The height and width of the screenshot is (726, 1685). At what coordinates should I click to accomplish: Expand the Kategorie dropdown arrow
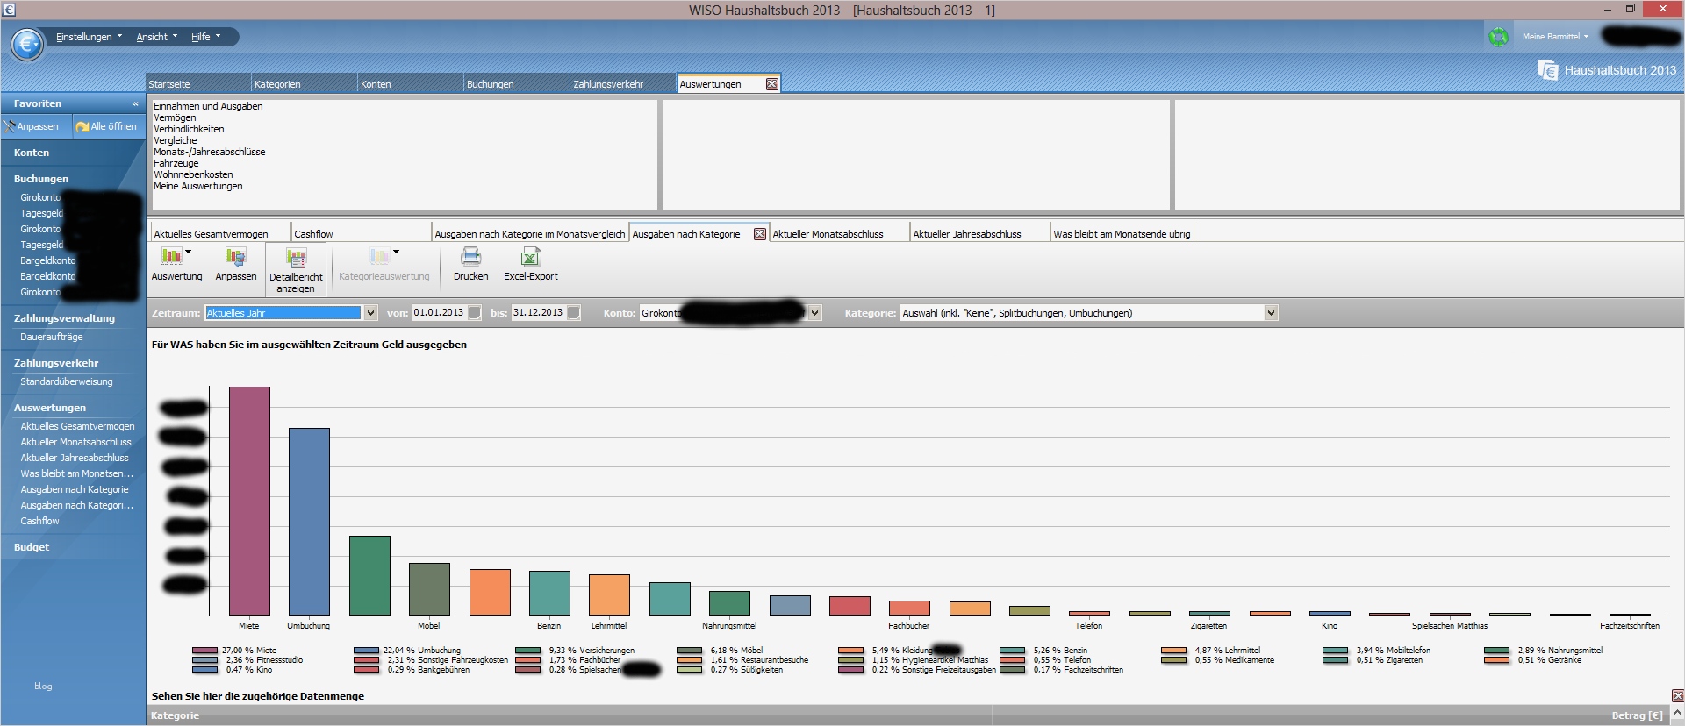(1271, 313)
